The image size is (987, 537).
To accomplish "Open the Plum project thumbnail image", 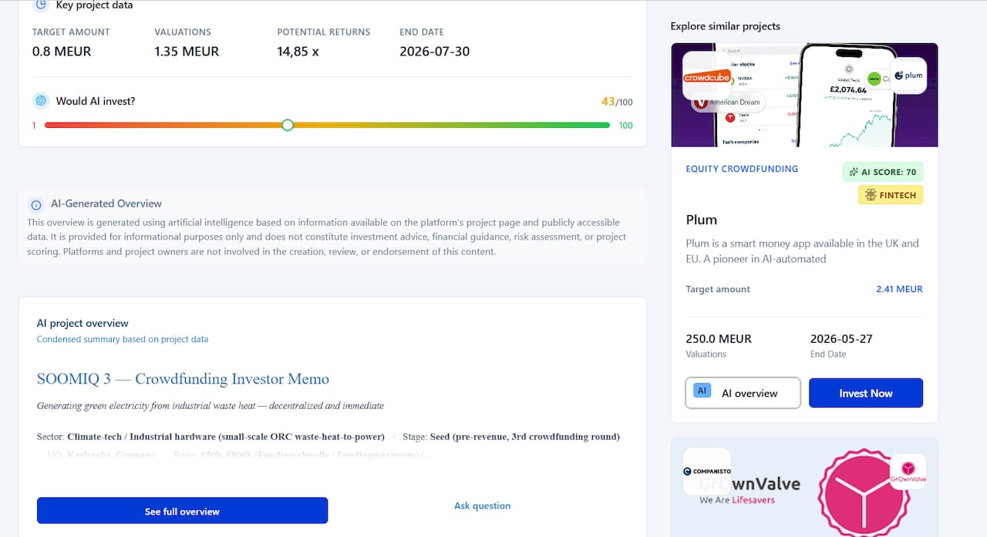I will click(x=804, y=95).
